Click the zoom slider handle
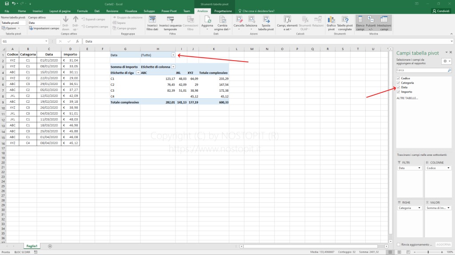The image size is (455, 255). point(428,252)
